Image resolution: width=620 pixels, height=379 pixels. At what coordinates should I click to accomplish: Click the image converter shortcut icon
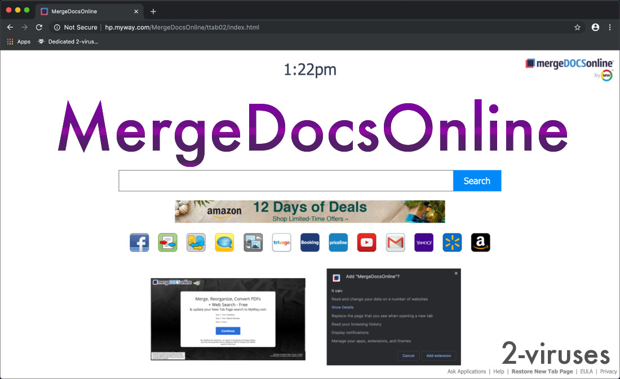pos(253,242)
